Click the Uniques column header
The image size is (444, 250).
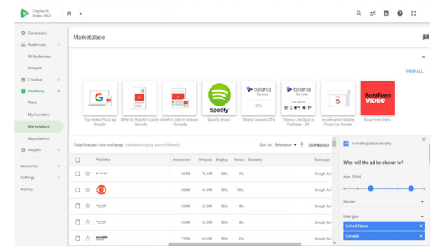205,160
